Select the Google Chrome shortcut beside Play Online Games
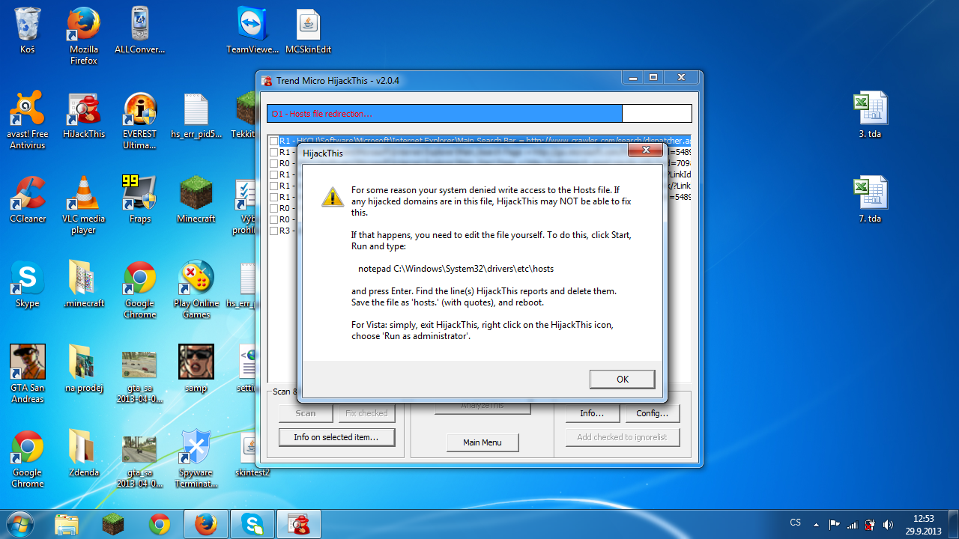Image resolution: width=959 pixels, height=539 pixels. click(x=139, y=289)
